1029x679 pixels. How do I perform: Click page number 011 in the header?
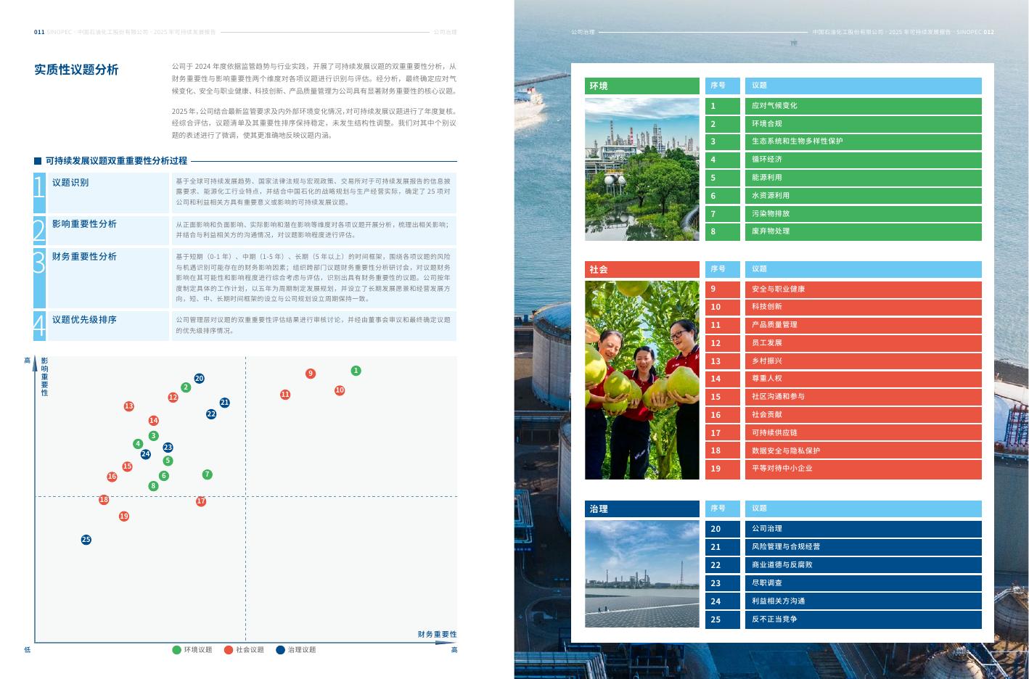click(39, 33)
